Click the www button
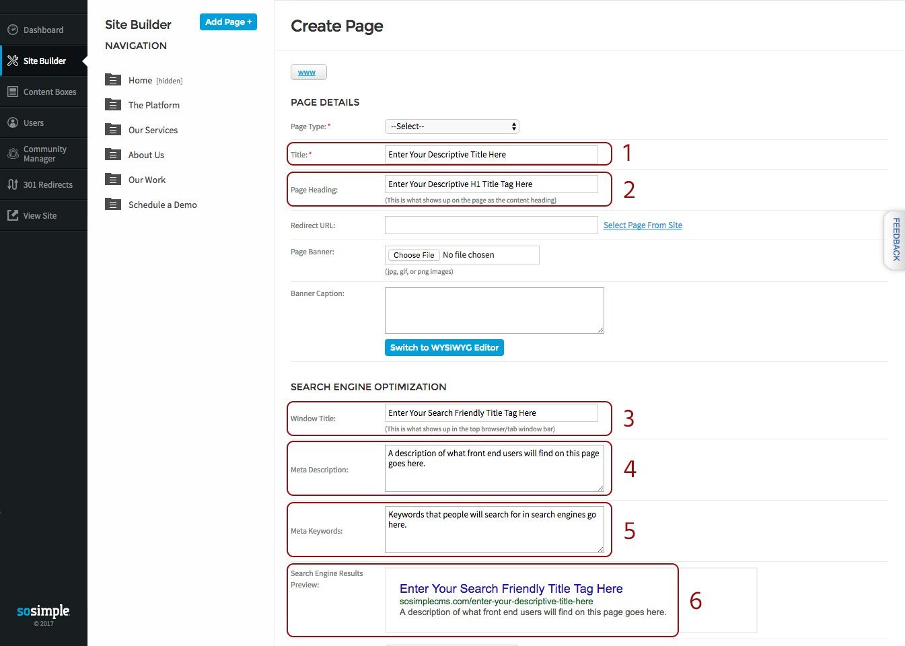905x646 pixels. point(308,72)
